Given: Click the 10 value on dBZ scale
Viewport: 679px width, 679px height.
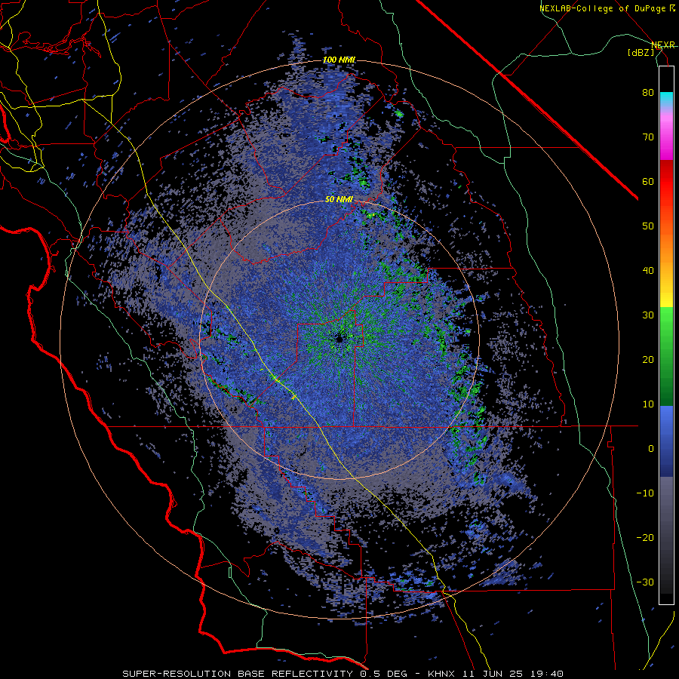Looking at the screenshot, I should 648,404.
